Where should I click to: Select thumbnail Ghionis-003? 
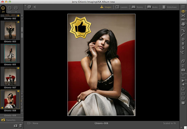10,30
